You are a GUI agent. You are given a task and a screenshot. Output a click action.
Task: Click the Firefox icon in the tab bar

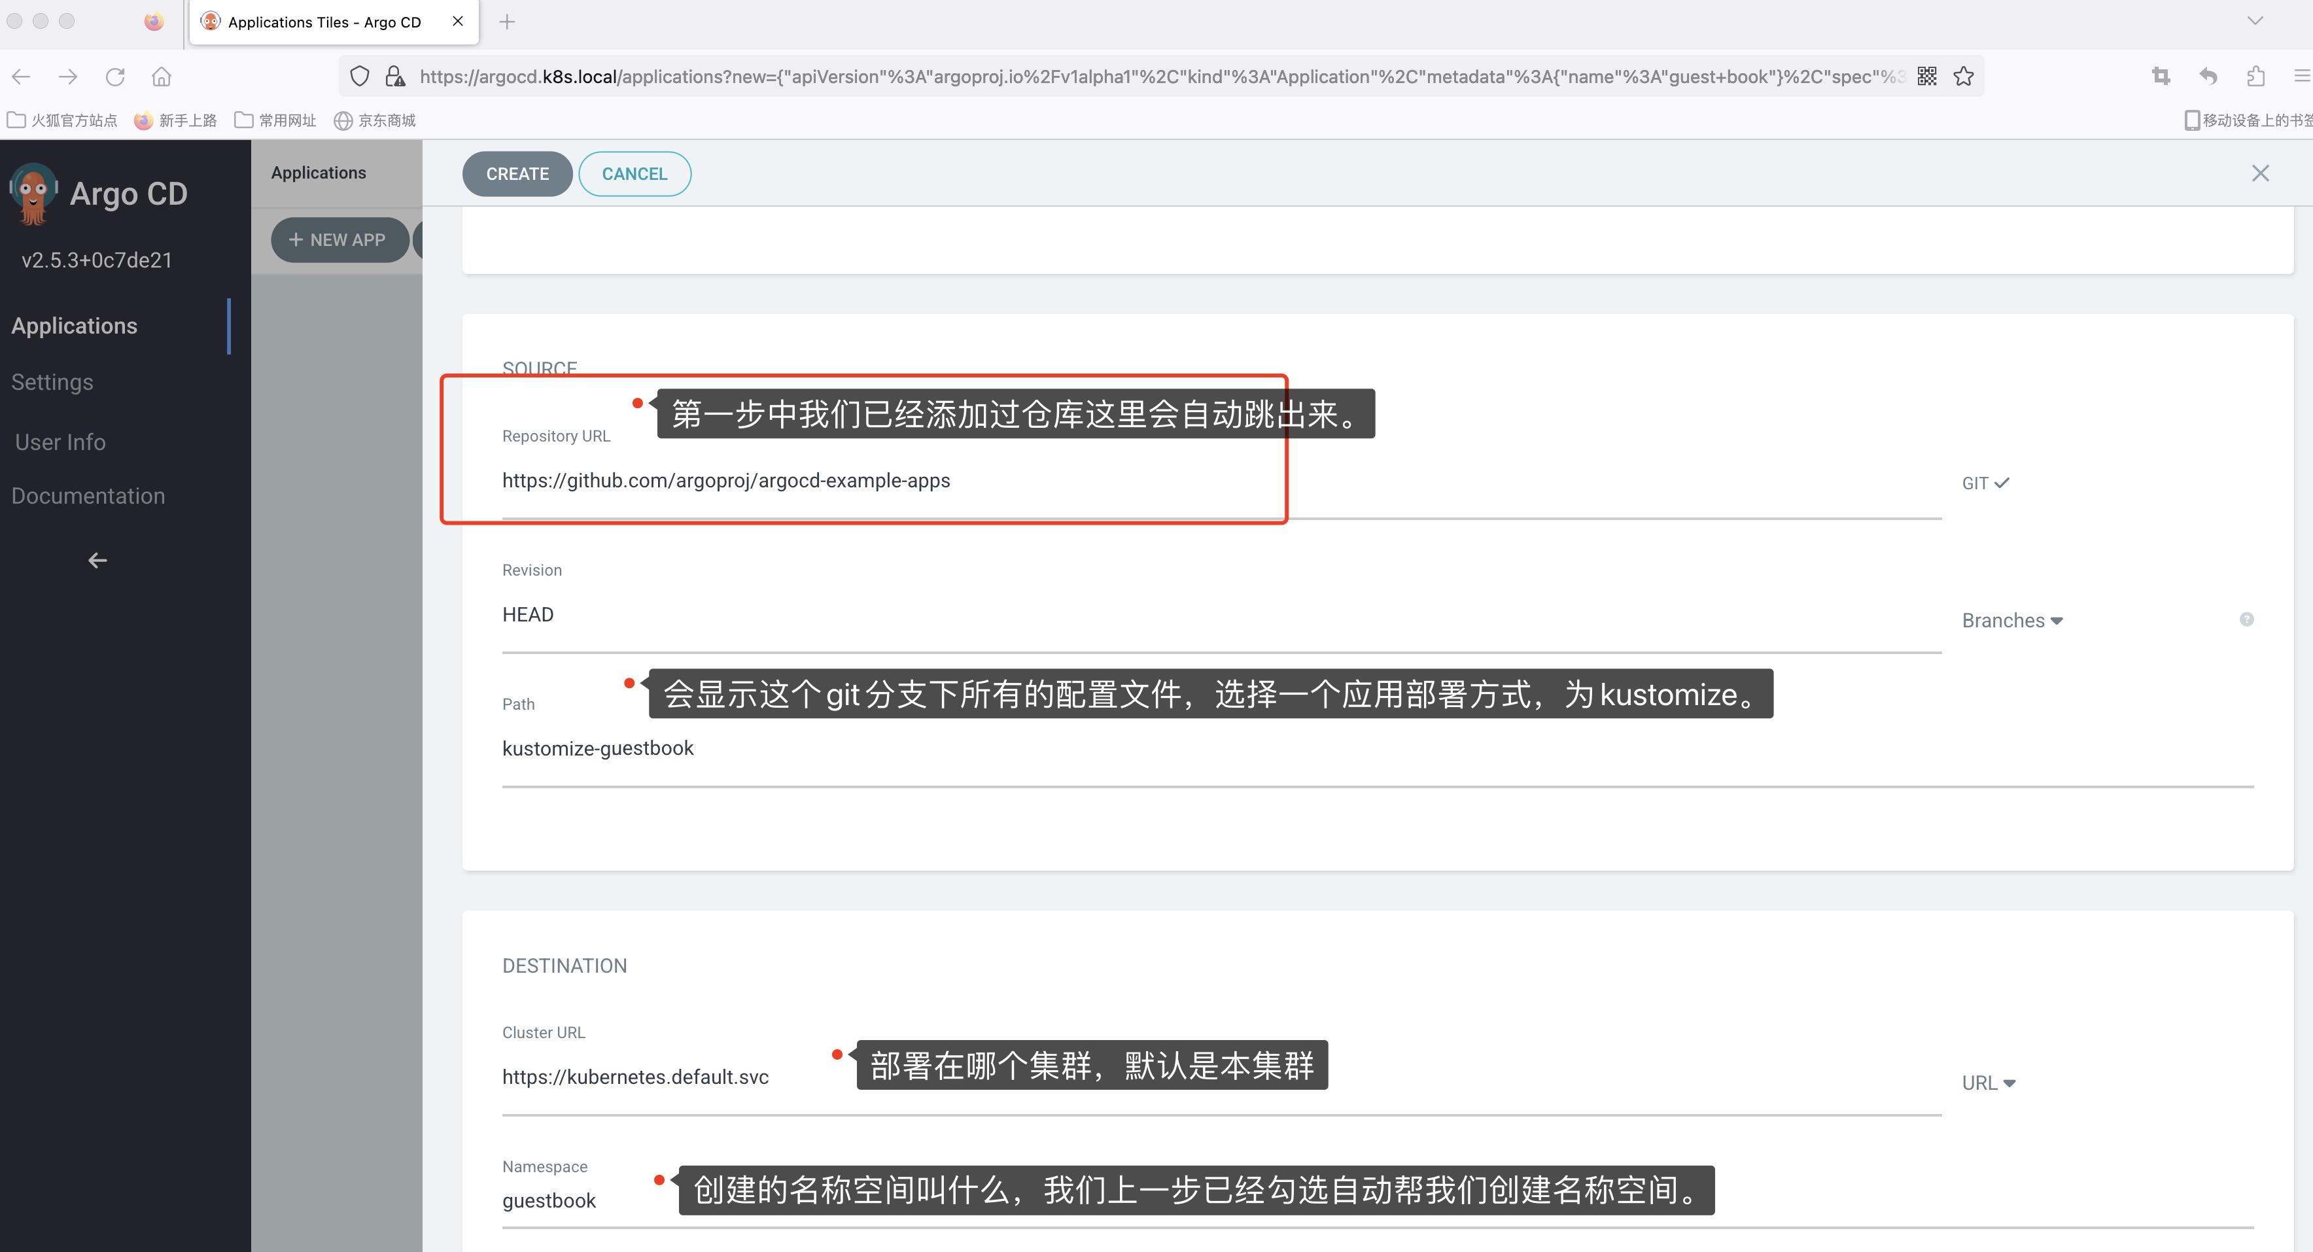point(154,22)
